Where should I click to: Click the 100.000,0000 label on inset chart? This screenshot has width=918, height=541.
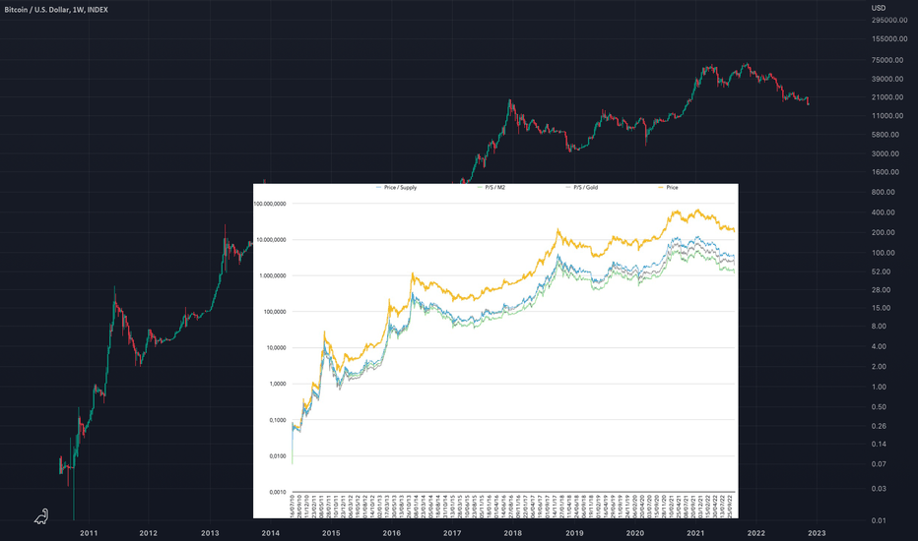[271, 205]
